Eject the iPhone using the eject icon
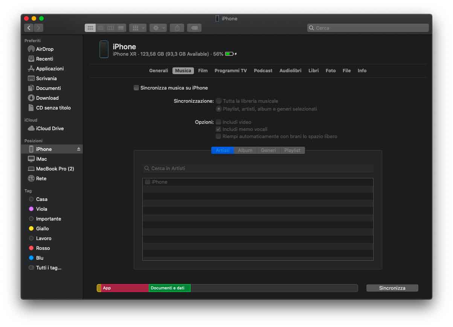The height and width of the screenshot is (327, 453). coord(79,149)
